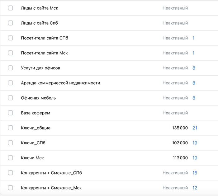
Task: Open the count 8 link for Офисная мебель
Action: pos(194,98)
